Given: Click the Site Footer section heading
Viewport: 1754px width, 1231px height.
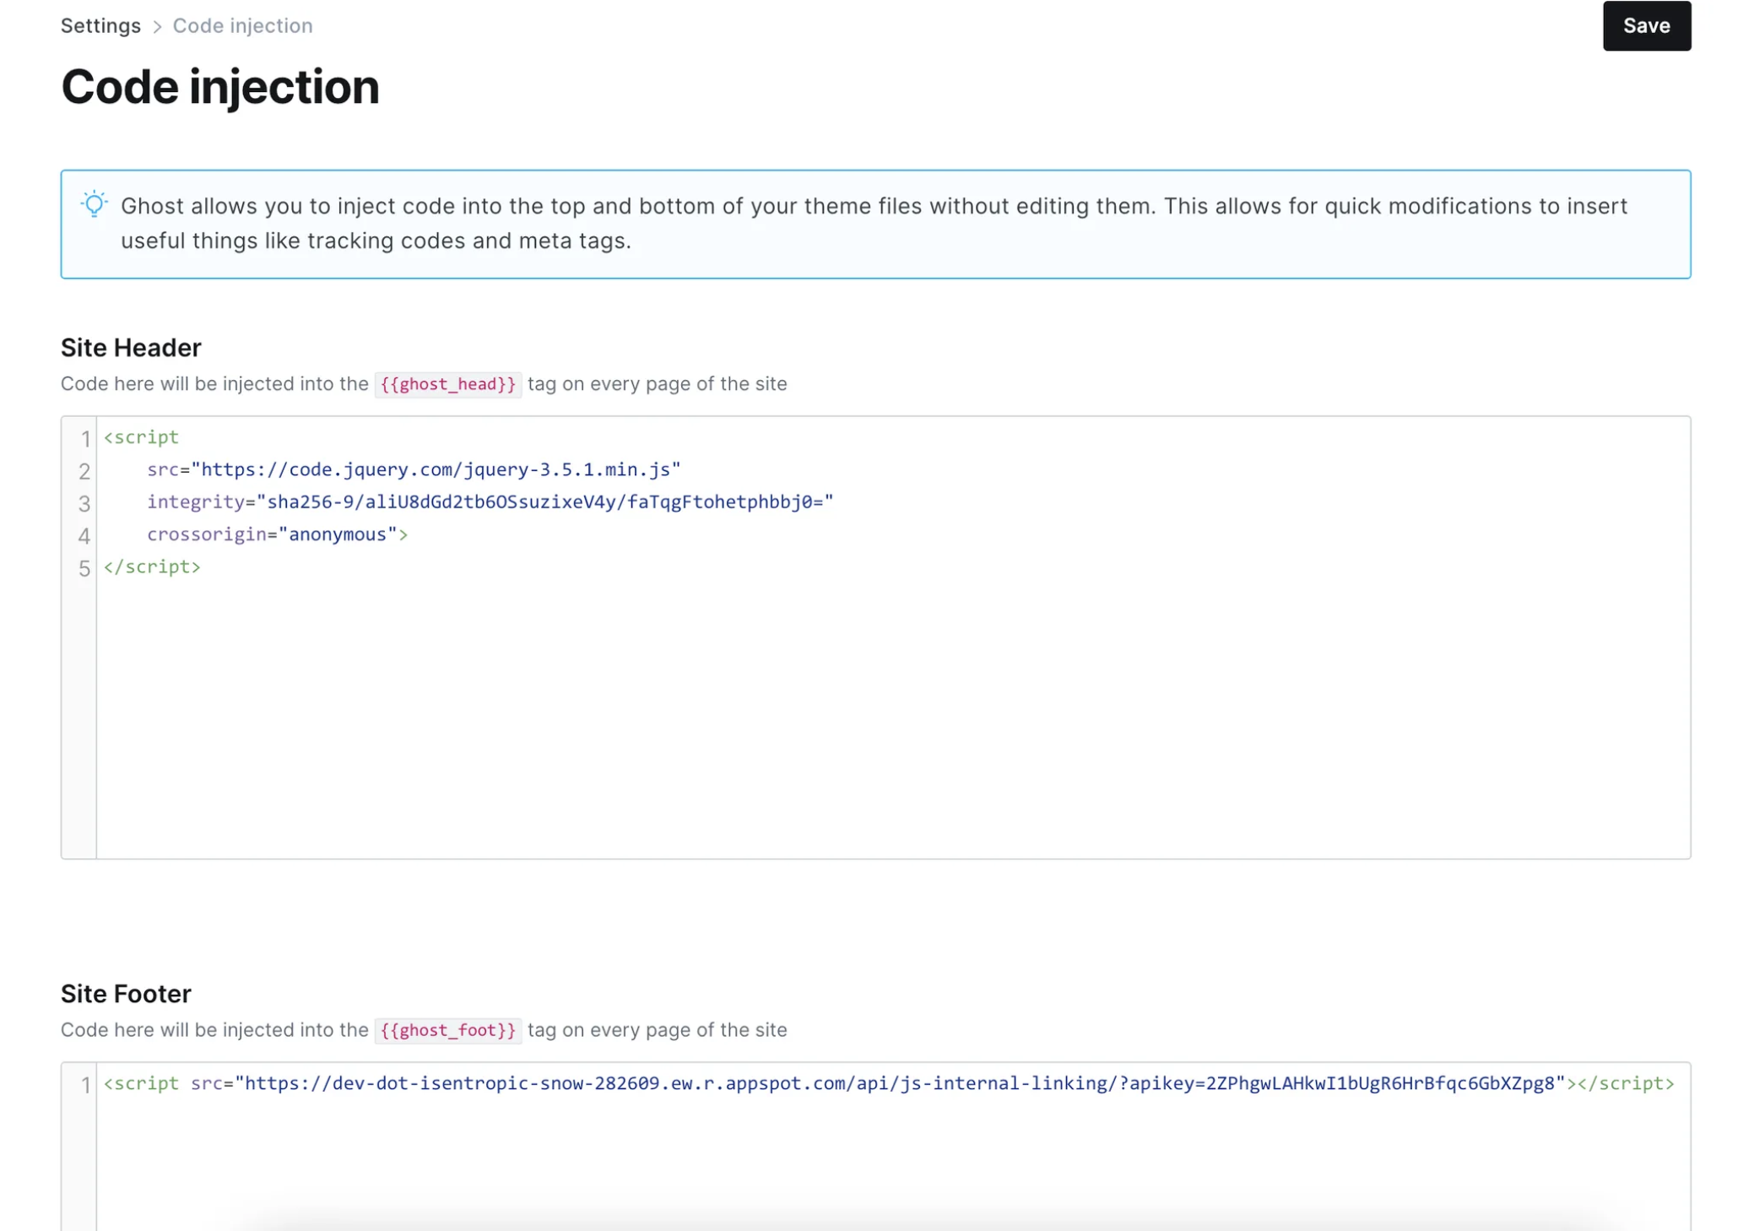Looking at the screenshot, I should [125, 994].
